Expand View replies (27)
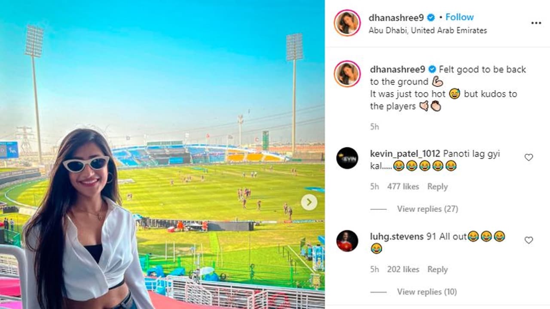This screenshot has height=309, width=550. [x=428, y=209]
